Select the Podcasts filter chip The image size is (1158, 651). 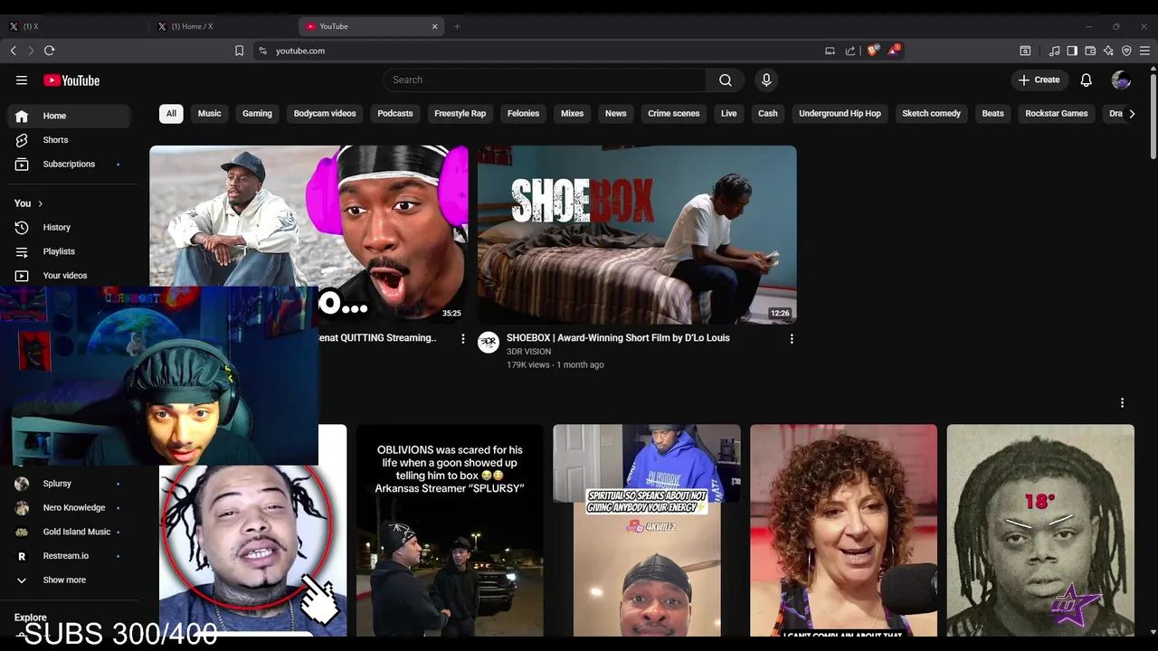[x=395, y=114]
